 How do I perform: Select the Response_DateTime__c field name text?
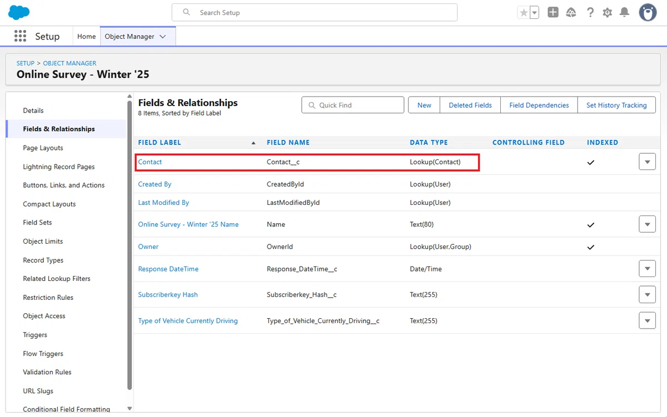point(302,269)
